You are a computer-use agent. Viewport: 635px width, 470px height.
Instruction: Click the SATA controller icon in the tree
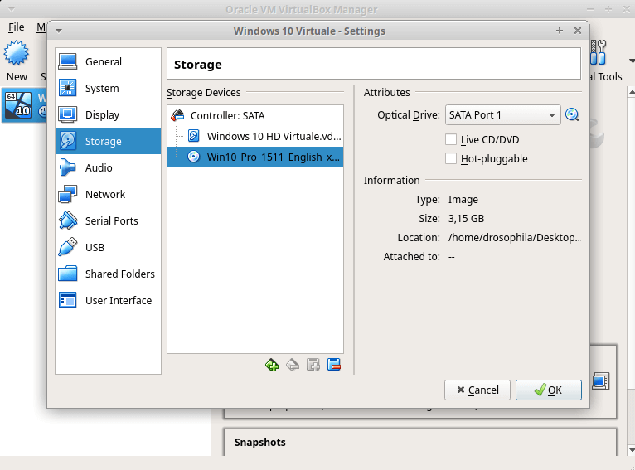coord(177,115)
